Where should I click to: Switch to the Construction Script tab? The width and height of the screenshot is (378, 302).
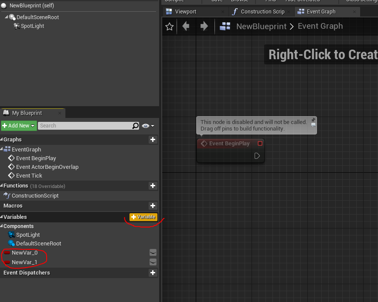point(261,12)
